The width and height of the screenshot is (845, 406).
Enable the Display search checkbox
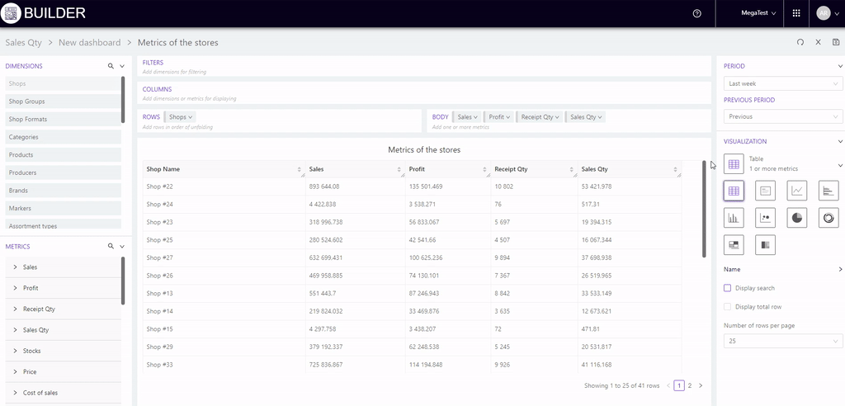coord(727,288)
